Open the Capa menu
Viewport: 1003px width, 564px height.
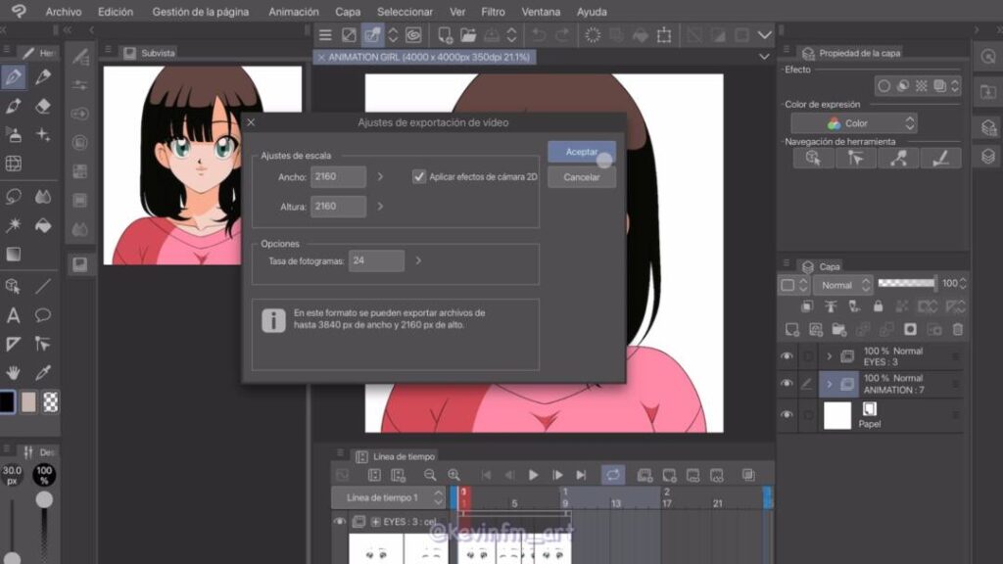point(348,12)
